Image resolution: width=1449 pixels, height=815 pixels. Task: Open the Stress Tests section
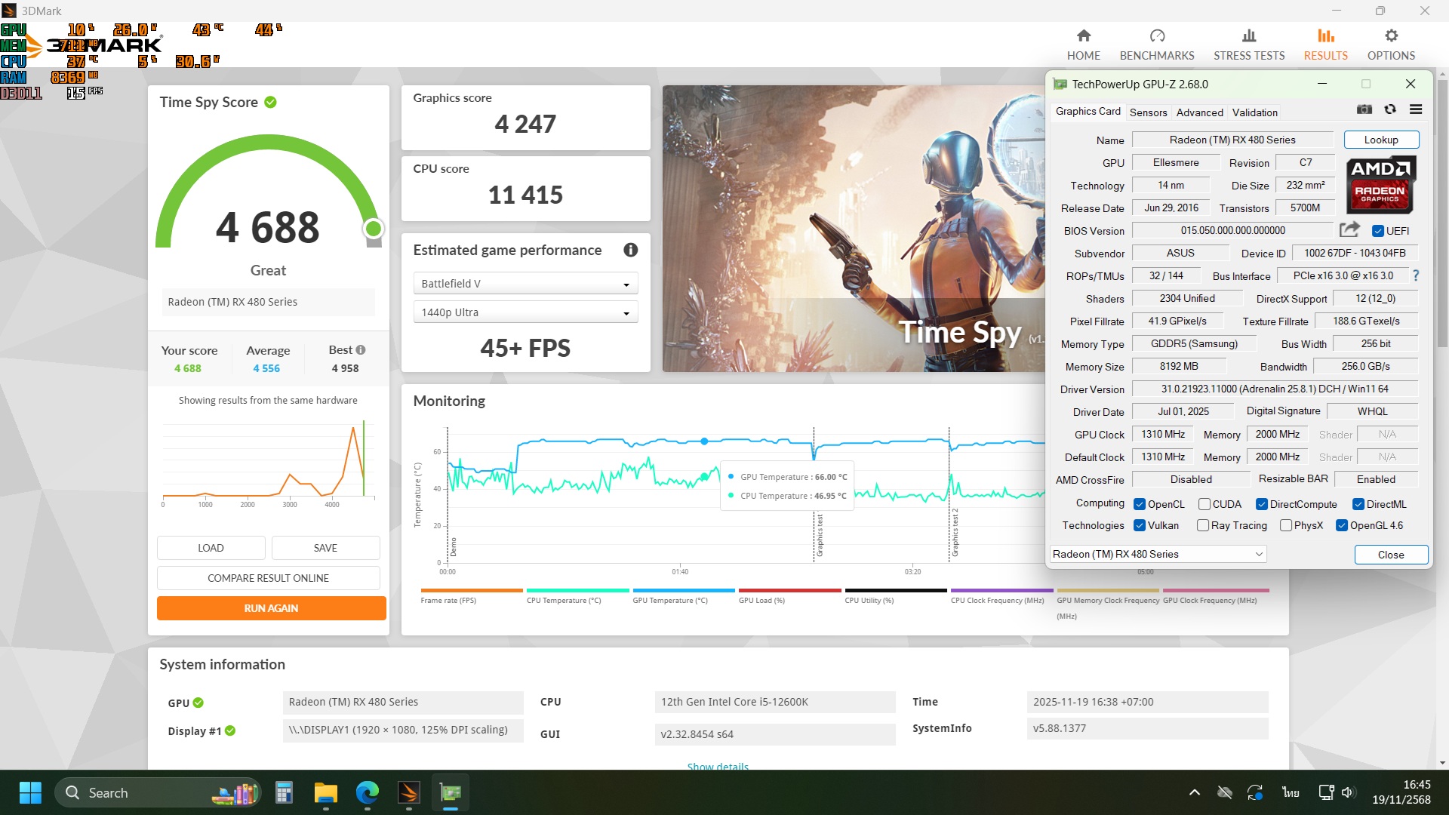(1249, 44)
